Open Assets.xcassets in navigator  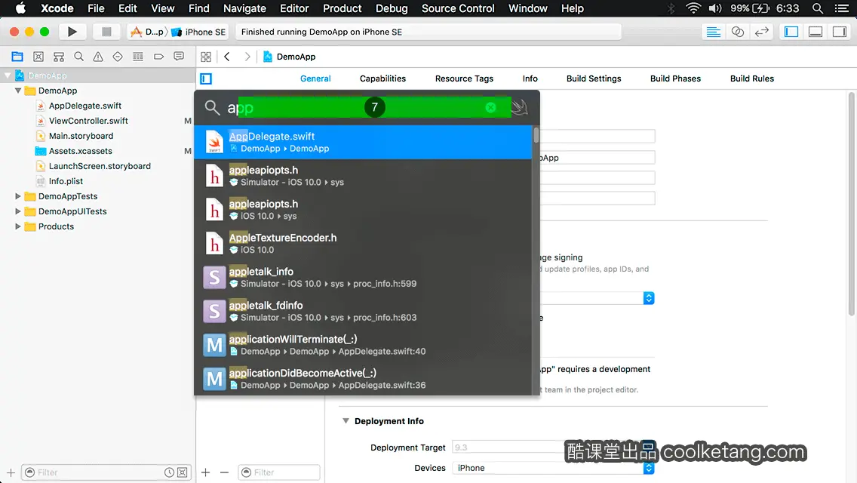(80, 151)
